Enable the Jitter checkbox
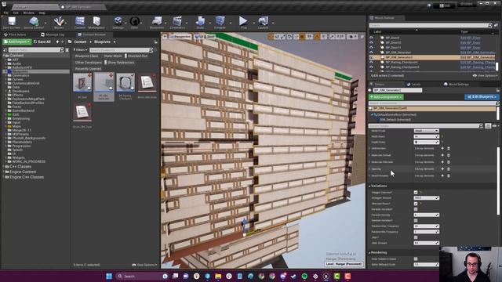The width and height of the screenshot is (502, 282). click(416, 237)
